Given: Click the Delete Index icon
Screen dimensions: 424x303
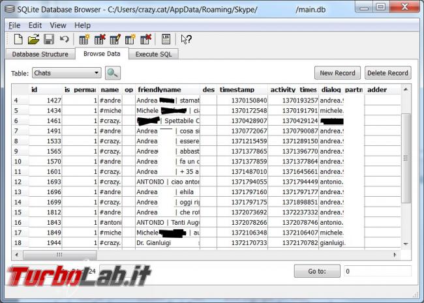Looking at the screenshot, I should (145, 40).
